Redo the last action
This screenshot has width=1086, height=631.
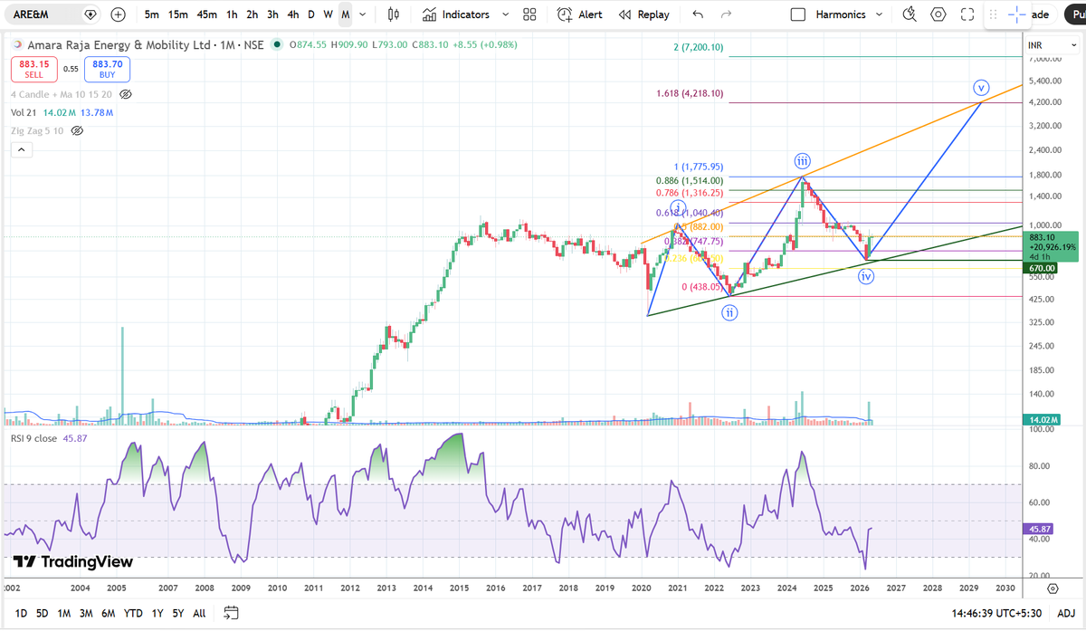[x=726, y=14]
